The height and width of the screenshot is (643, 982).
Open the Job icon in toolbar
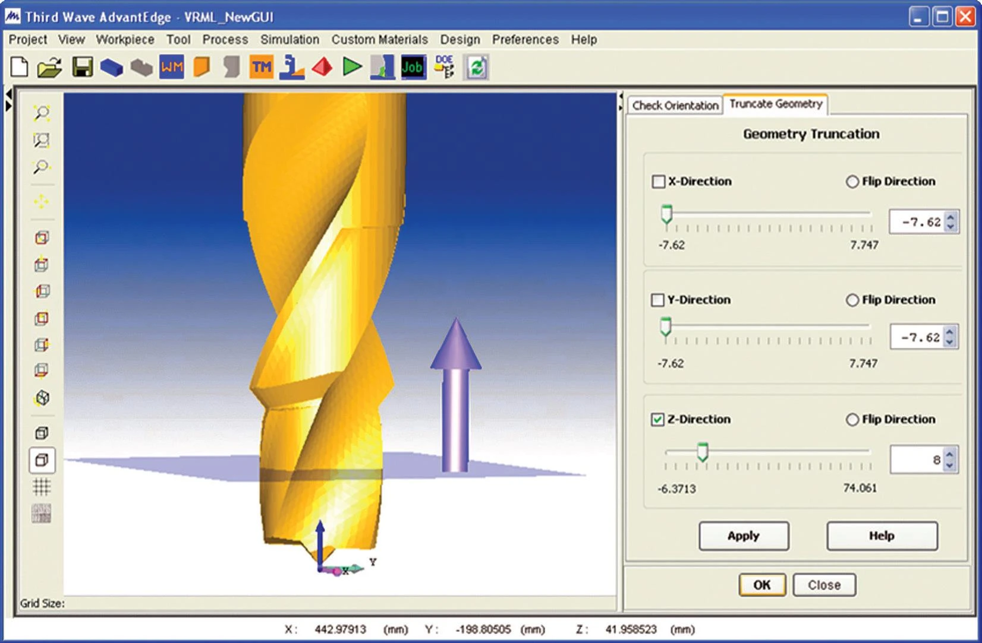[x=413, y=67]
